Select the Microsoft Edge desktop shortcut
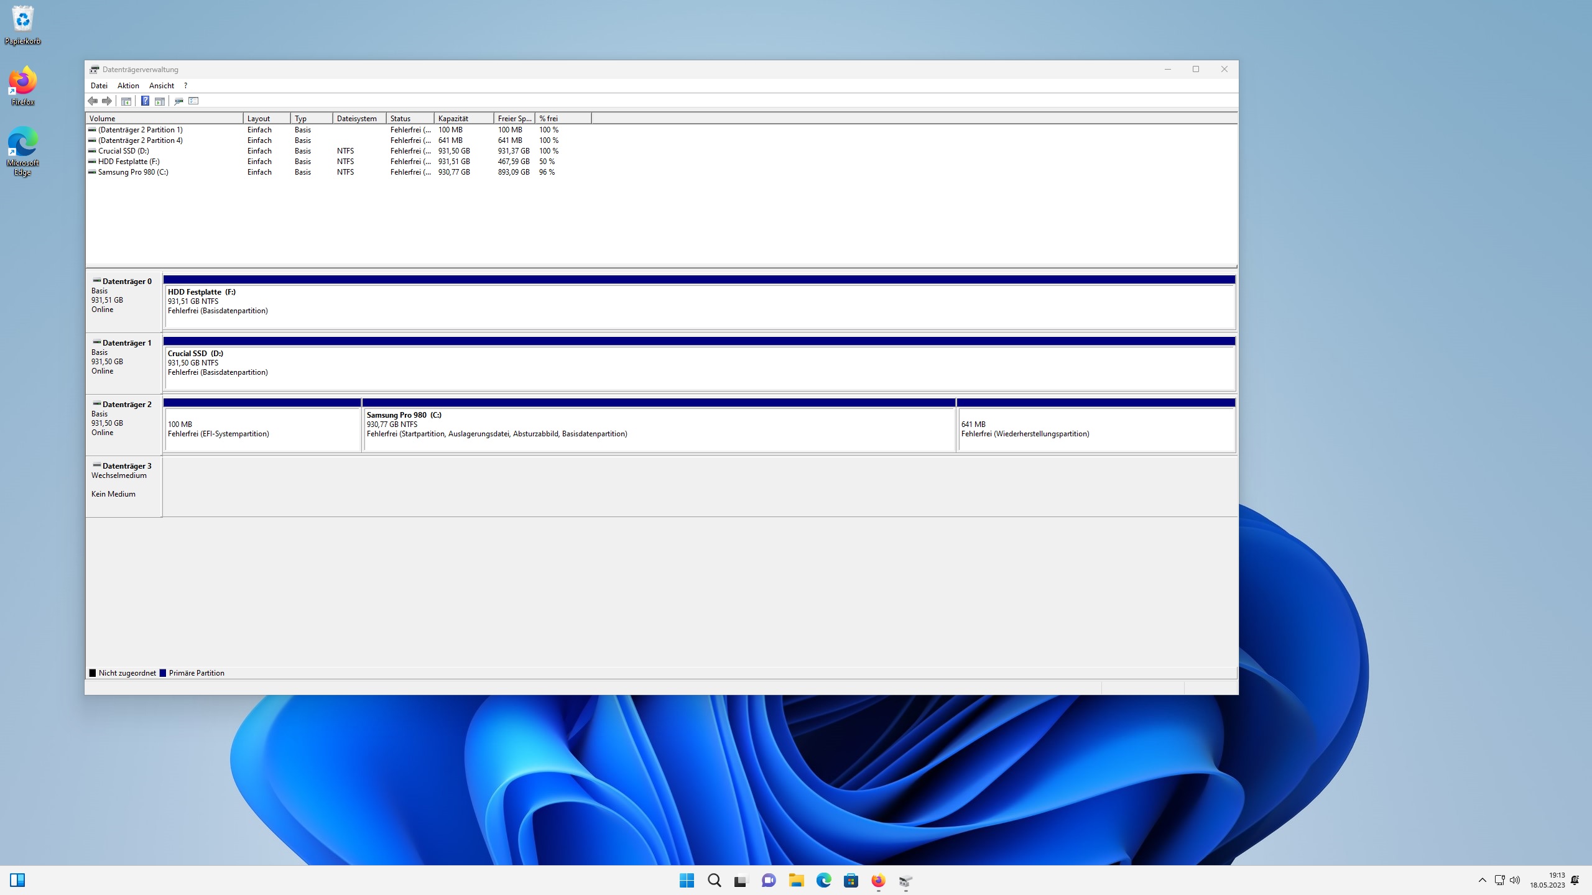1592x895 pixels. coord(22,152)
